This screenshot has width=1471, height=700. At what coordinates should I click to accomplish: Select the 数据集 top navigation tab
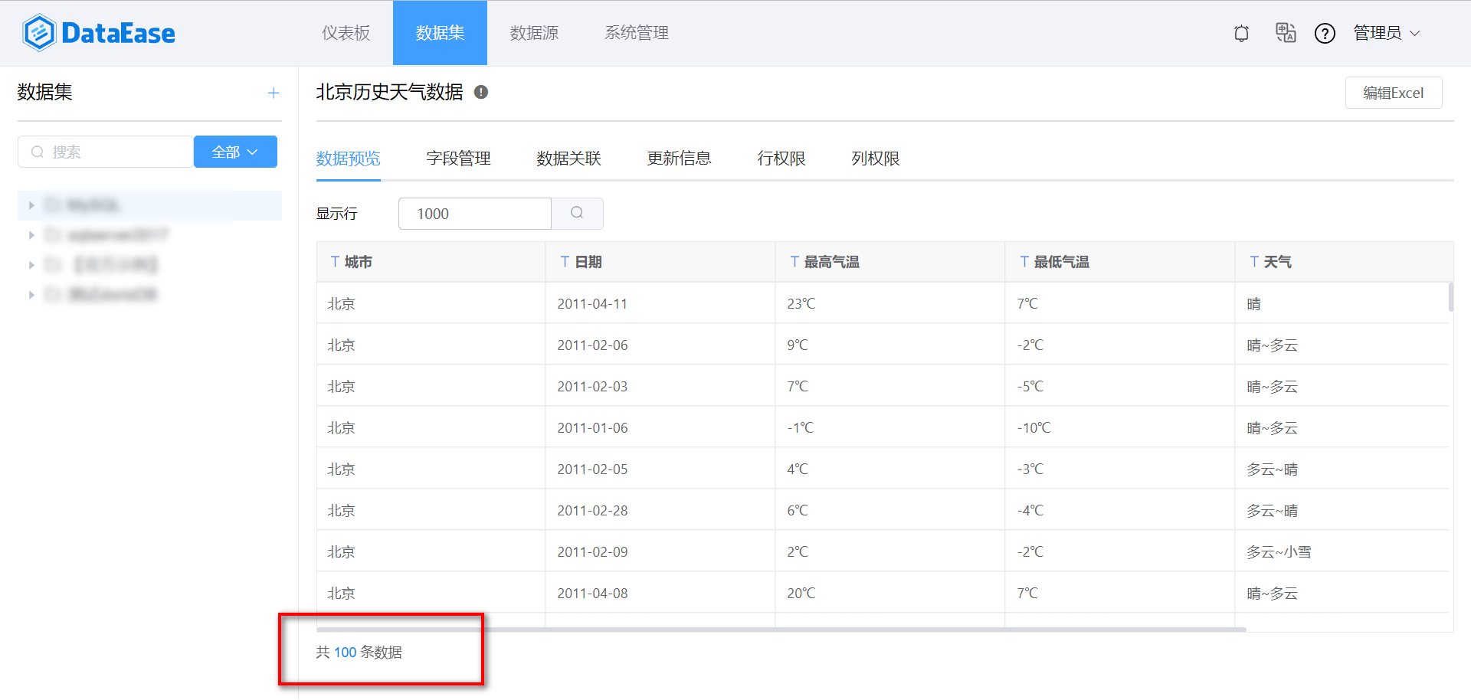[x=440, y=33]
